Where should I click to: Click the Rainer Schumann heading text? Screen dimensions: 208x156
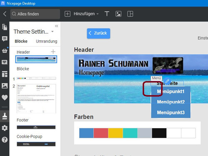pyautogui.click(x=114, y=64)
